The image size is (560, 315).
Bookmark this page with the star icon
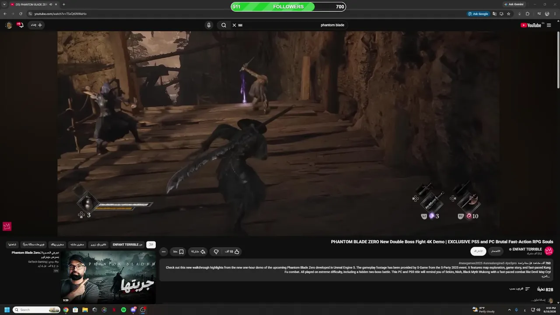pos(508,14)
